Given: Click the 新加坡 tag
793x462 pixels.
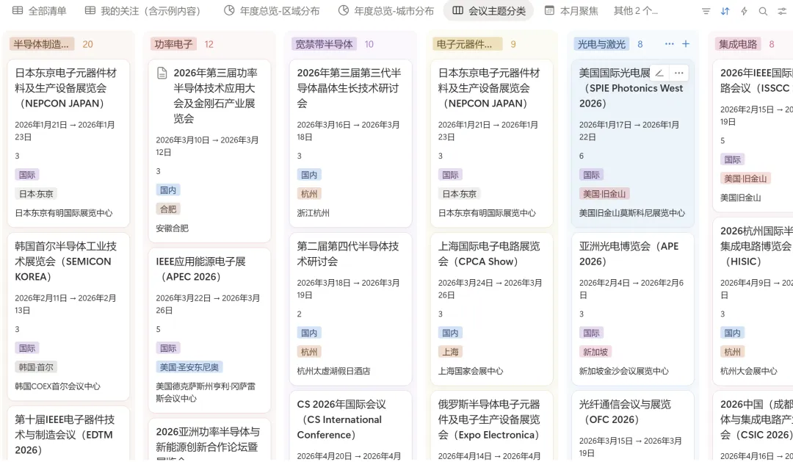Looking at the screenshot, I should click(595, 352).
